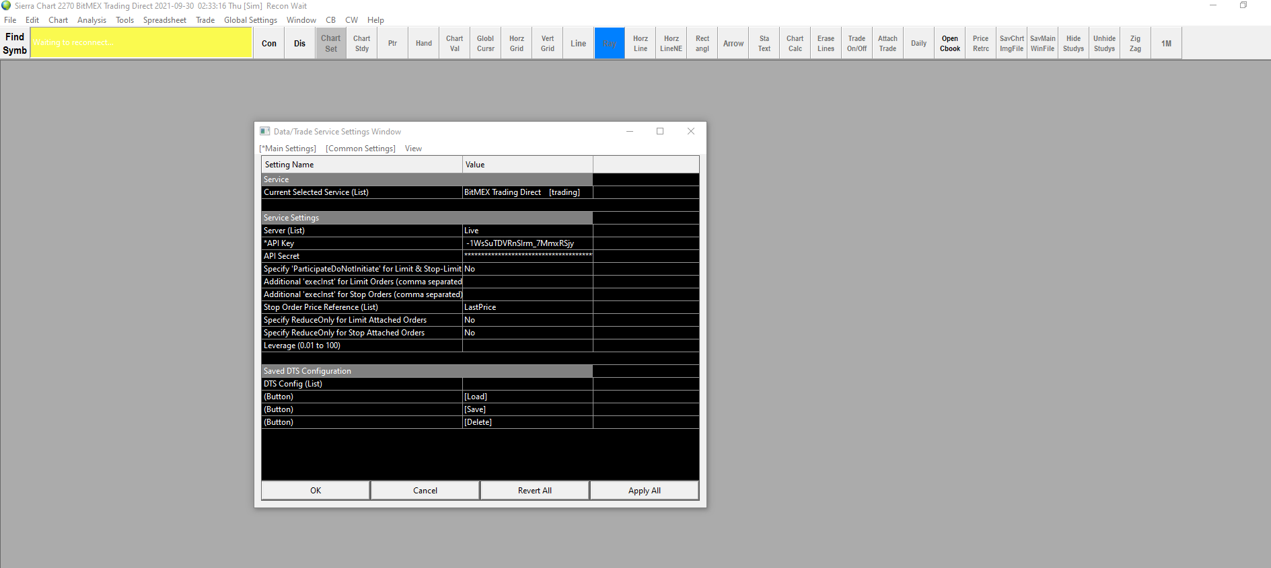Screen dimensions: 1271x568
Task: Open the Chart Calc tool
Action: 795,43
